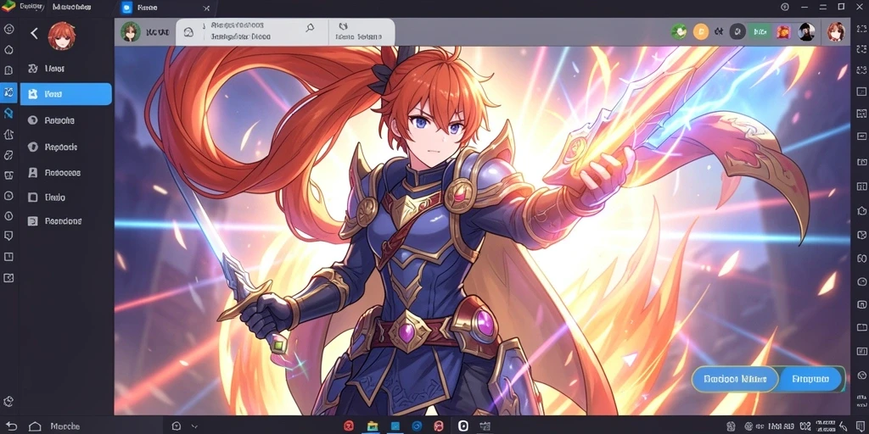Open File Explorer folder icon in taskbar
Screen dimensions: 869x434
[373, 426]
